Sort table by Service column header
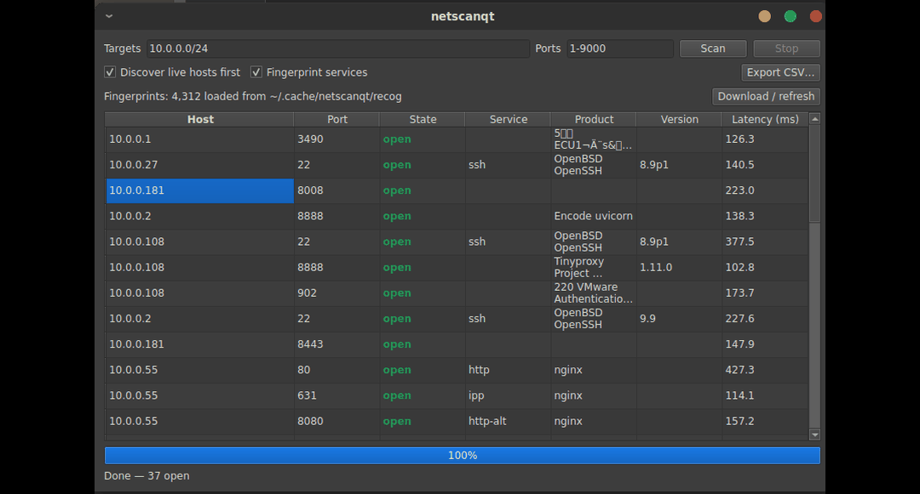 pos(508,119)
